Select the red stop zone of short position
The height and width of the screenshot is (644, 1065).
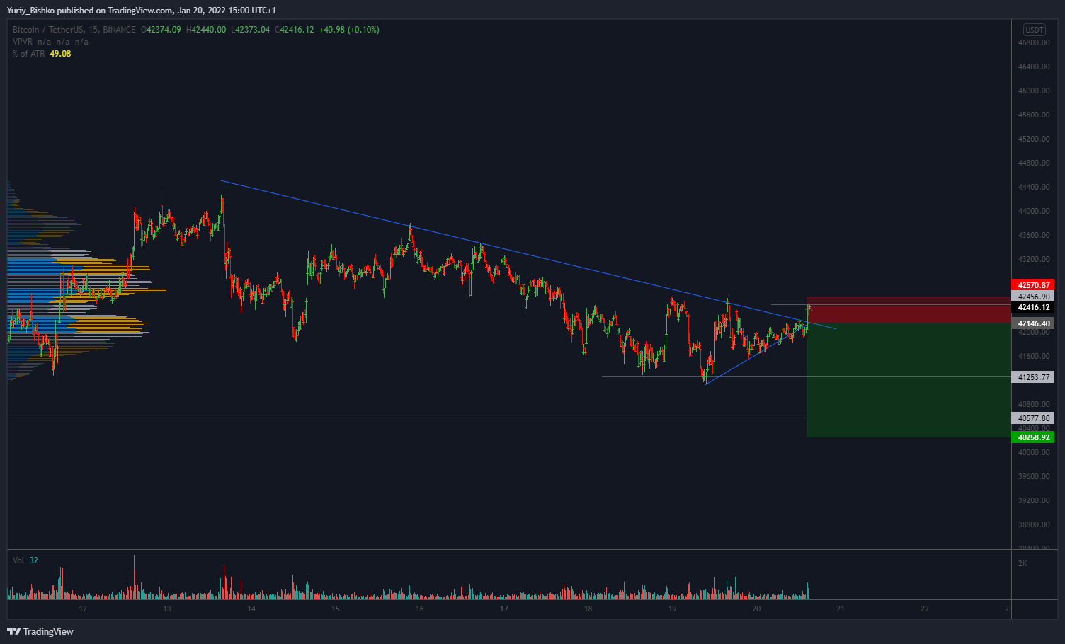click(x=909, y=310)
